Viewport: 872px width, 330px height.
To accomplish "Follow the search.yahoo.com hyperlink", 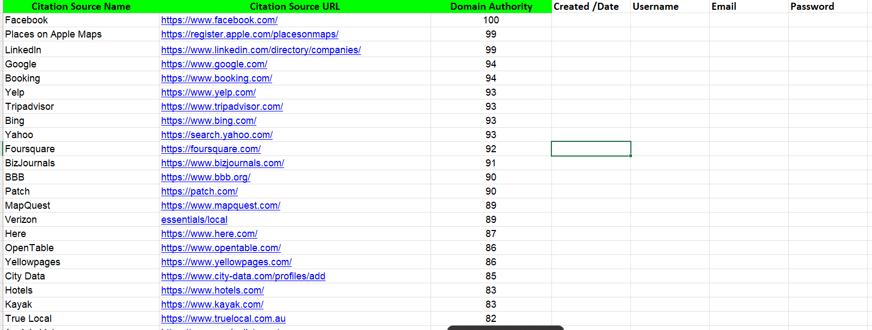I will [217, 135].
